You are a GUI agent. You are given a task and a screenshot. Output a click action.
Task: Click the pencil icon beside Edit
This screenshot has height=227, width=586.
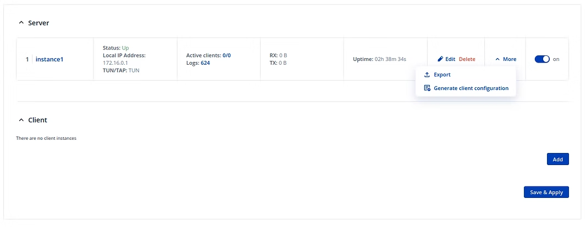(x=440, y=59)
